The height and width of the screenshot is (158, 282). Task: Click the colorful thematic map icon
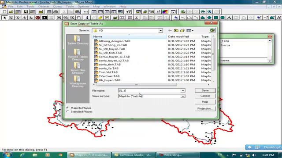tap(165, 12)
